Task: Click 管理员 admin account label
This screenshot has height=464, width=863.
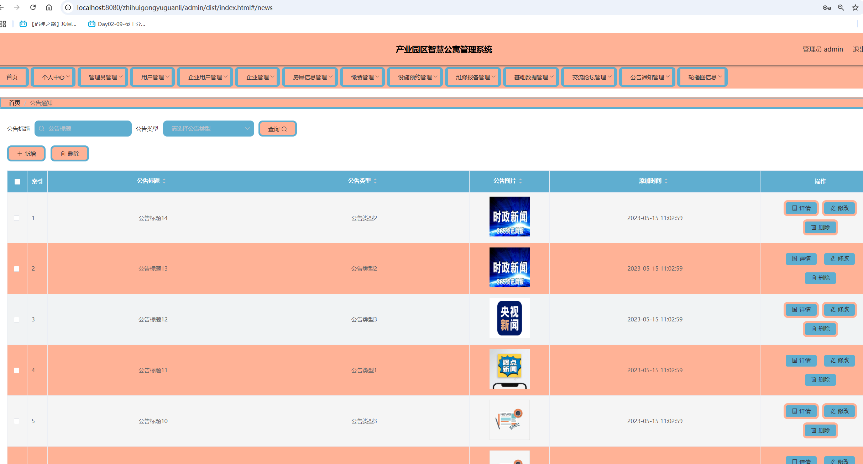Action: [822, 49]
